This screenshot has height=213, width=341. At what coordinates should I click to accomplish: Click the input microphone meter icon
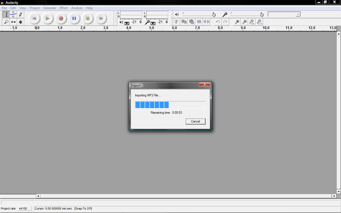(147, 22)
